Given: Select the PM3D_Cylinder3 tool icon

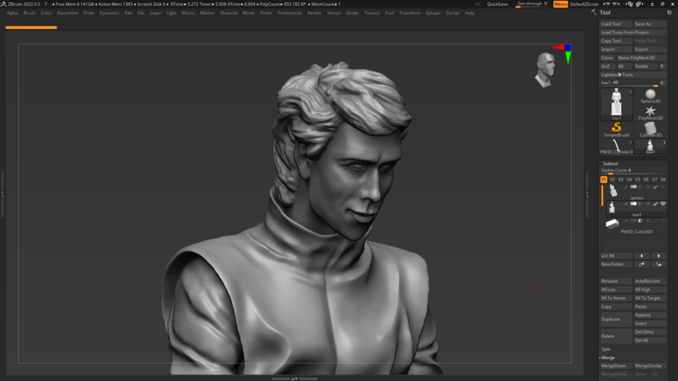Looking at the screenshot, I should [x=617, y=145].
